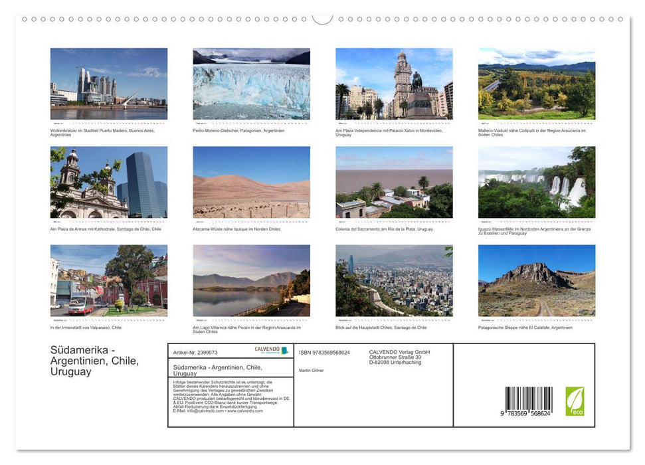Click the Atacama desert photo

coord(251,182)
